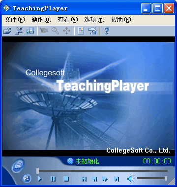Click the 00:00:00 time display
The image size is (177, 187).
point(157,161)
